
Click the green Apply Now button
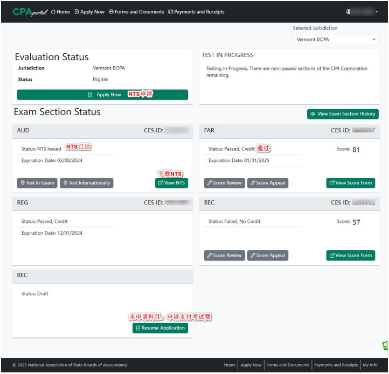coord(102,95)
